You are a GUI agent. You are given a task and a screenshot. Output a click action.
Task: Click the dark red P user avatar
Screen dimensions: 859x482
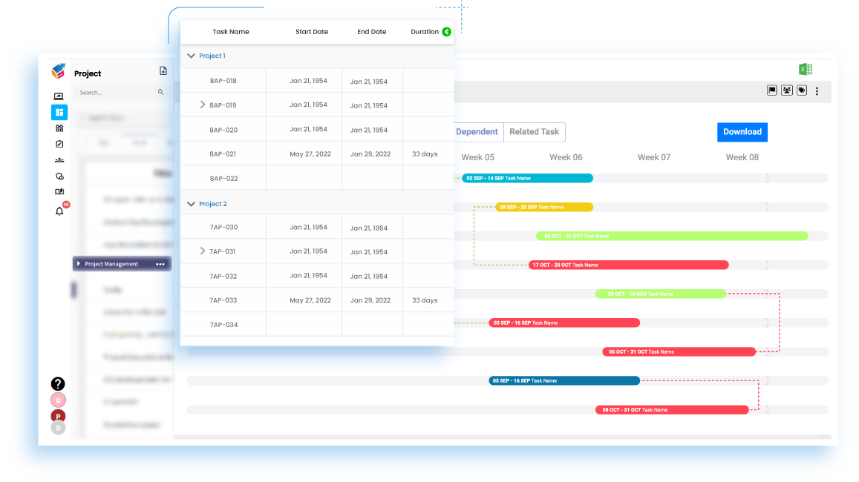click(x=58, y=416)
